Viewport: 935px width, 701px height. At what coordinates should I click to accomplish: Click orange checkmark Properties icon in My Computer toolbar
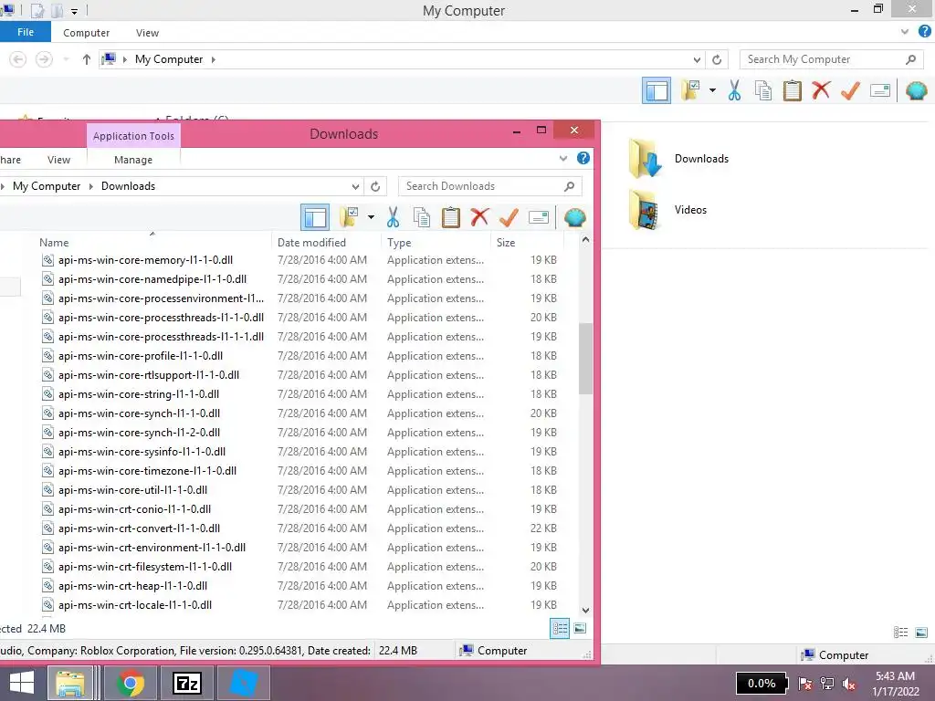(x=850, y=90)
